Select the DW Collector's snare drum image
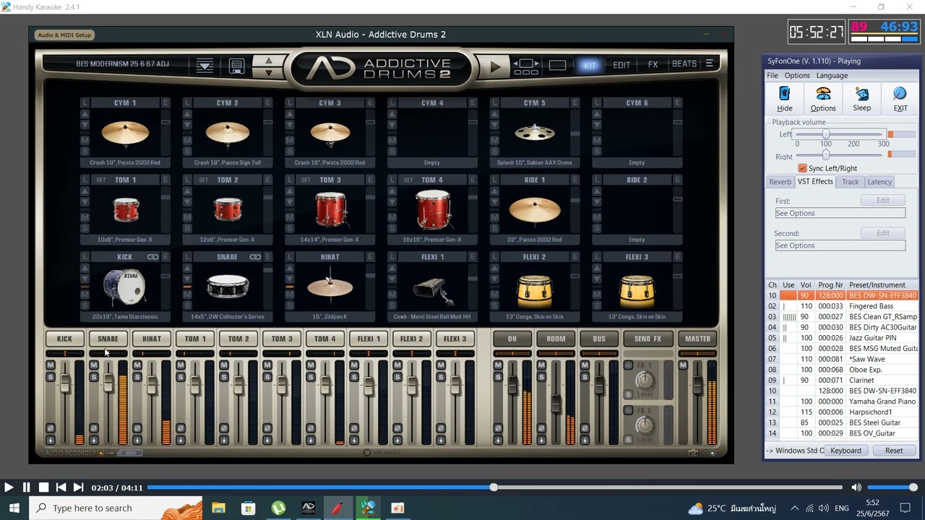 pos(228,287)
